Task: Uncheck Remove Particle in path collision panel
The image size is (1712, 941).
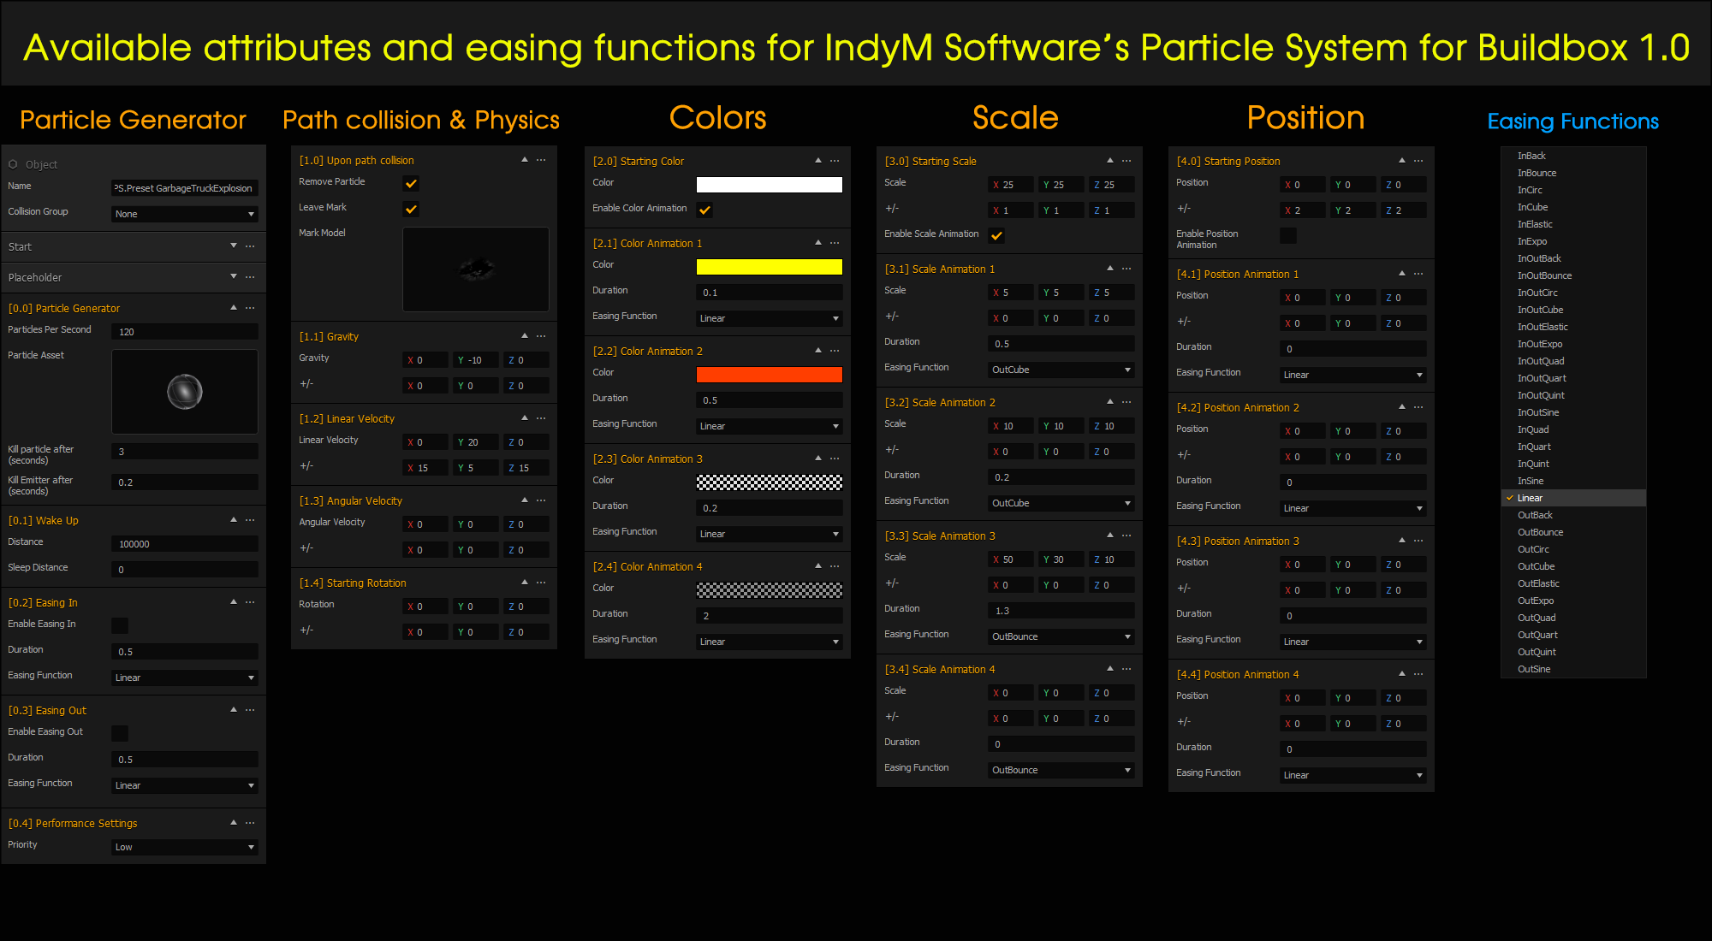Action: pyautogui.click(x=411, y=182)
